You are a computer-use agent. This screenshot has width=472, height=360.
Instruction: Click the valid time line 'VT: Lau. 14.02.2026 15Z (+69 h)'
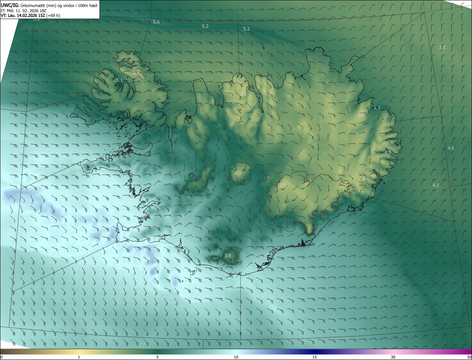pyautogui.click(x=30, y=15)
